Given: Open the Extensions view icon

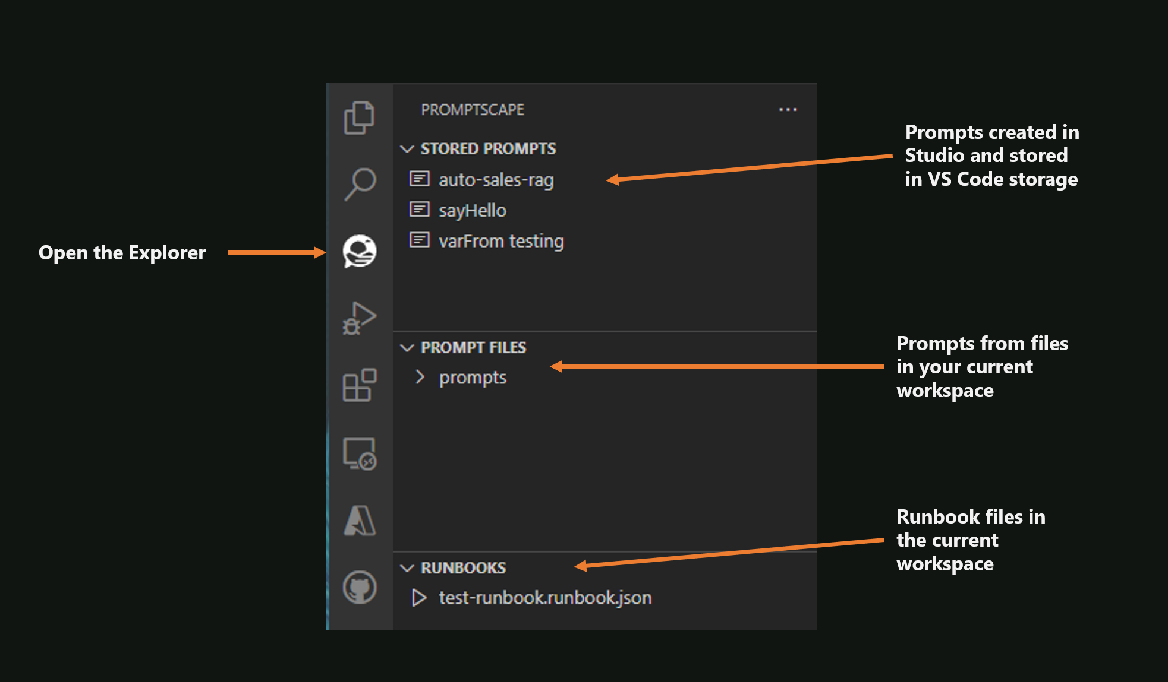Looking at the screenshot, I should click(x=360, y=385).
